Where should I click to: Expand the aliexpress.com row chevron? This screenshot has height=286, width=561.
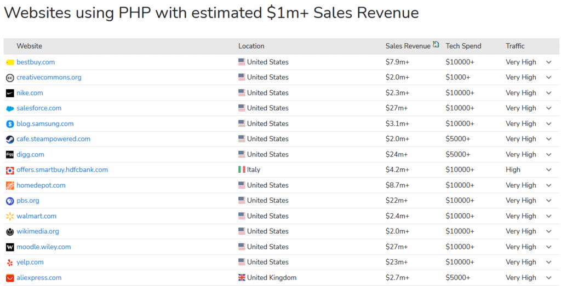(549, 278)
